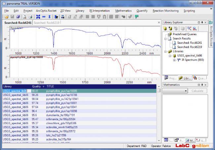215x150 pixels.
Task: Click the horizontal zoom arrows toolbar icon
Action: point(44,17)
